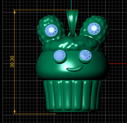127x123 pixels.
Task: Click the bottom arrowhead of the dimension line
Action: pyautogui.click(x=14, y=112)
